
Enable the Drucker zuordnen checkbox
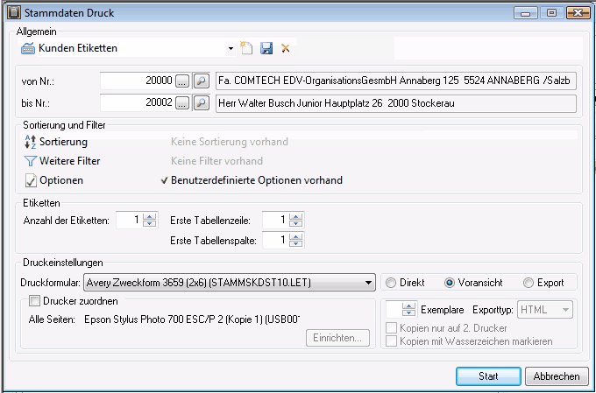pos(34,301)
